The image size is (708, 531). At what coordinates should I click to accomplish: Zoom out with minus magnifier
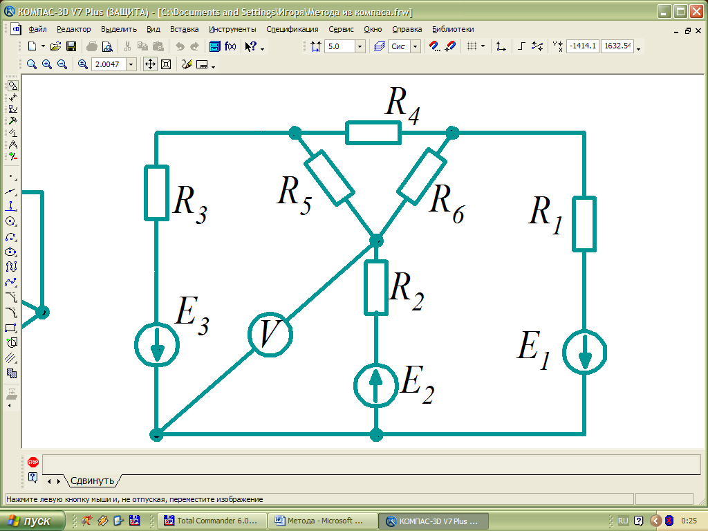62,64
